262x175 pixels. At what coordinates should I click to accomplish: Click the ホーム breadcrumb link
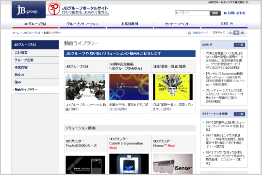[16, 33]
